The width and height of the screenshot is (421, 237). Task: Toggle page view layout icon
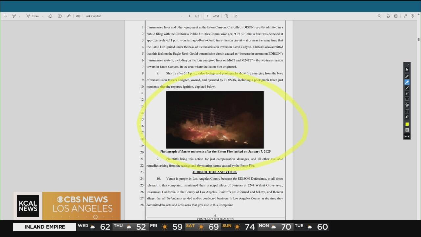click(235, 16)
